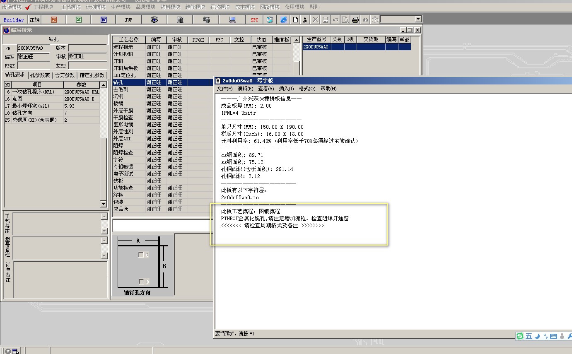Open the print preview magnifier icon
Viewport: 572px width, 354px height.
click(x=345, y=19)
